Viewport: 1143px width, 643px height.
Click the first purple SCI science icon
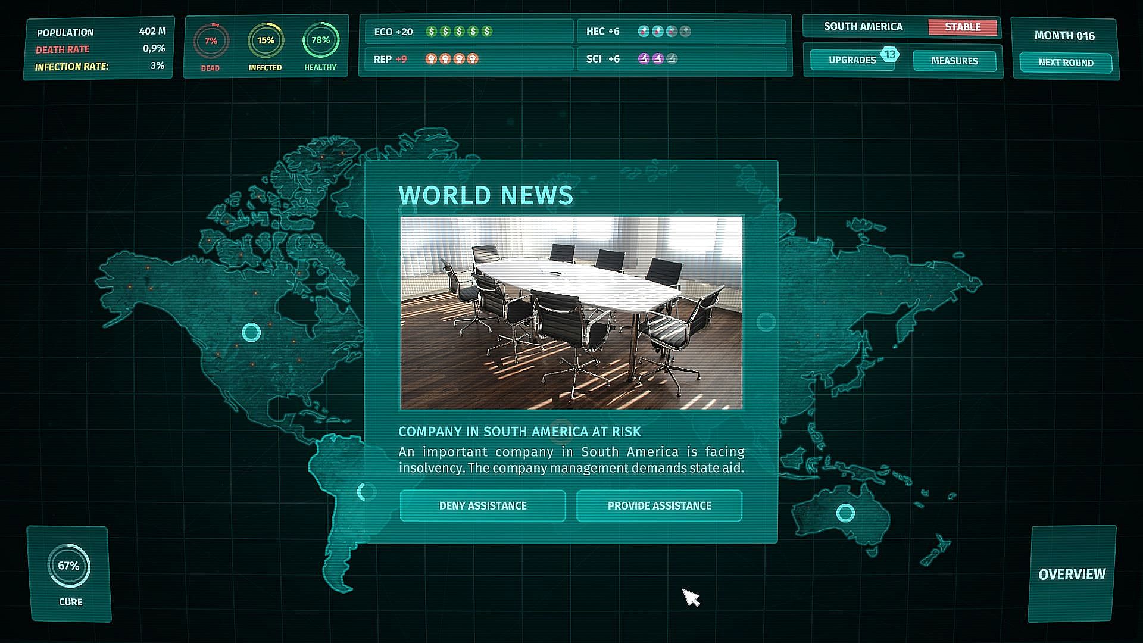pos(644,59)
